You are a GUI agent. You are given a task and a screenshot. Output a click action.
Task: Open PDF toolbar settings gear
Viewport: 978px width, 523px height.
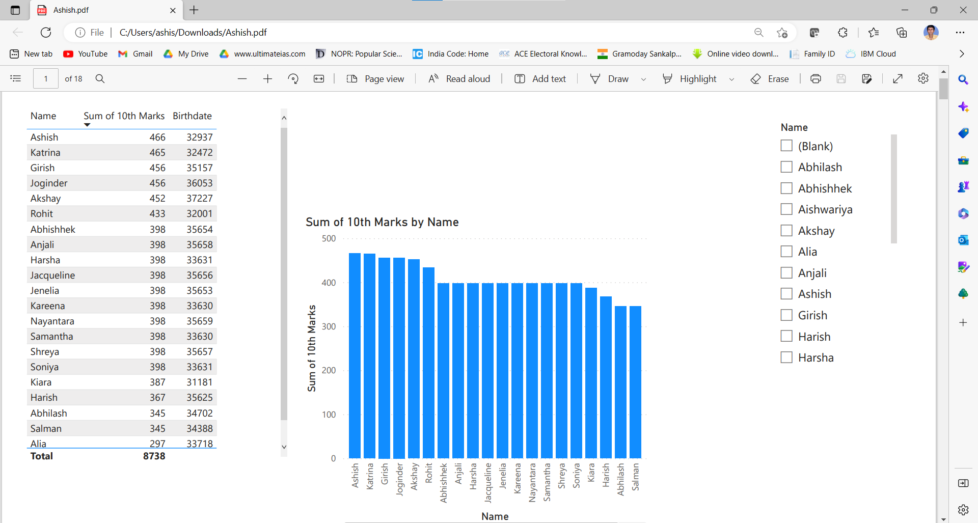[x=923, y=78]
